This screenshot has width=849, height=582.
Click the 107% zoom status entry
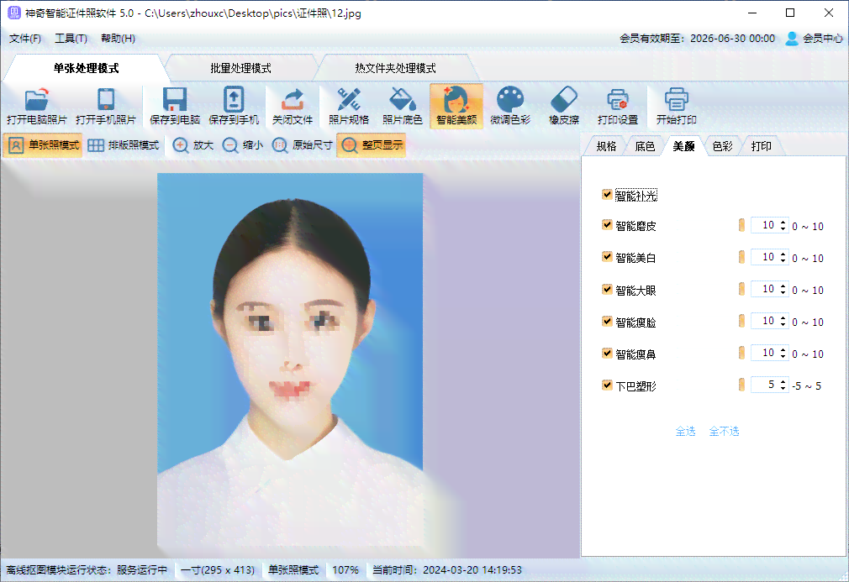(x=345, y=570)
